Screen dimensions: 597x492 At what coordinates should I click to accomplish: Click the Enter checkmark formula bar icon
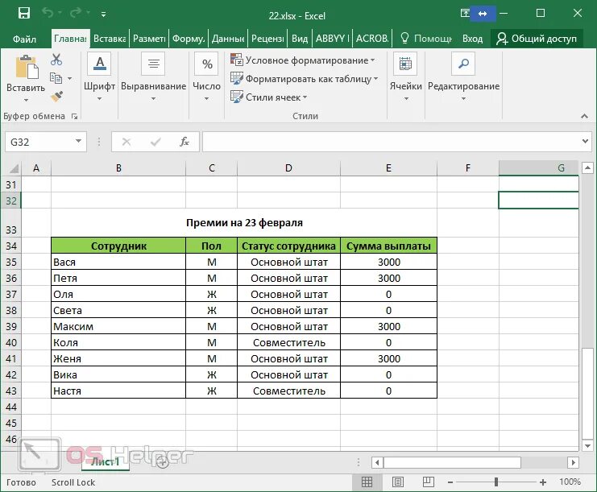(155, 142)
